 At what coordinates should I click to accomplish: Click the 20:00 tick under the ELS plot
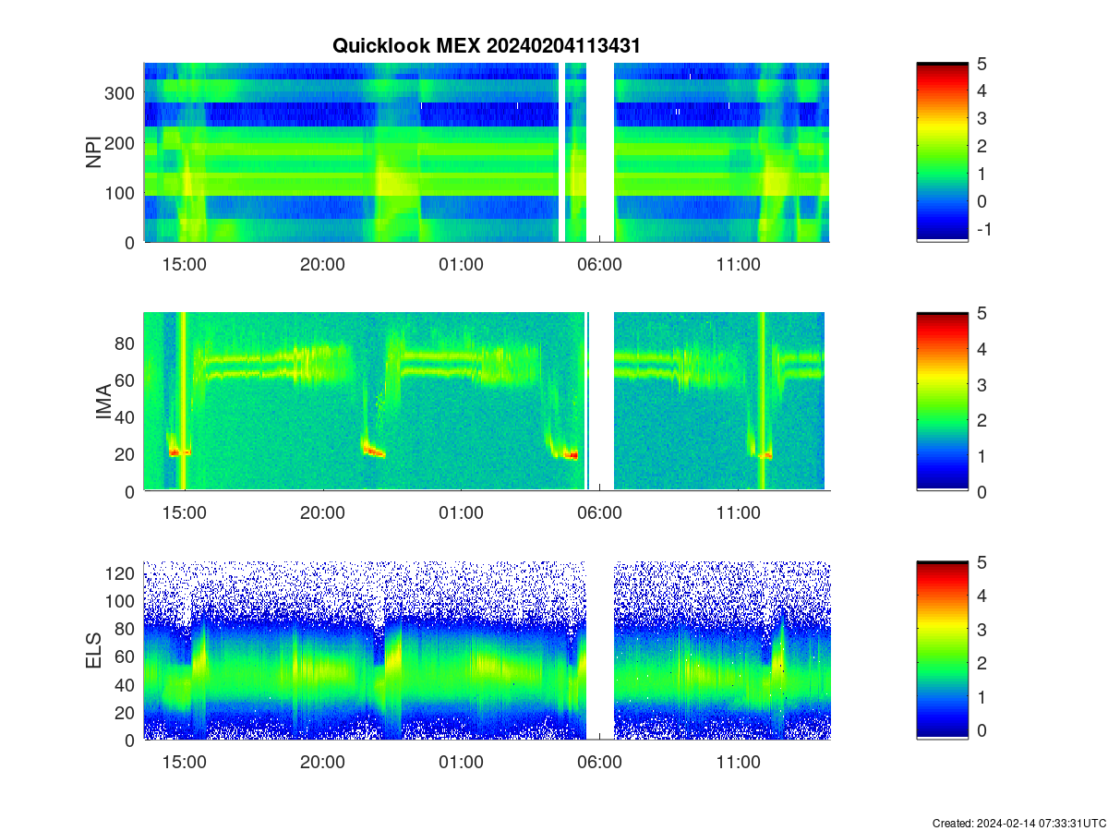[322, 763]
